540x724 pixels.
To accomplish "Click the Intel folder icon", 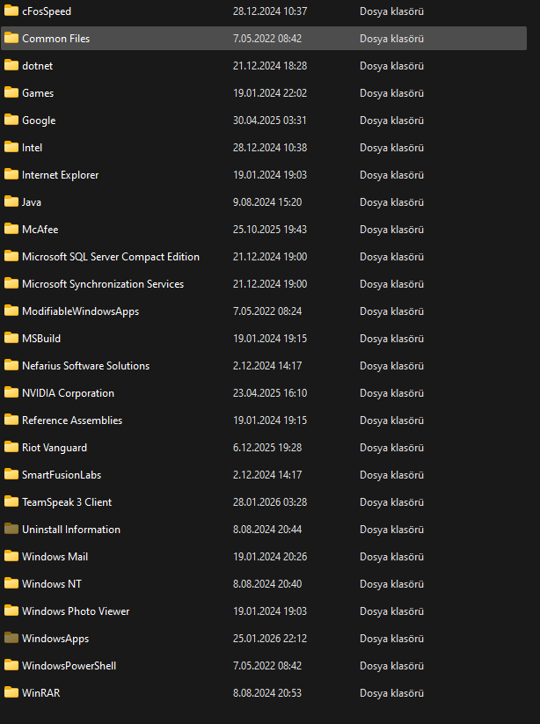I will pos(11,147).
